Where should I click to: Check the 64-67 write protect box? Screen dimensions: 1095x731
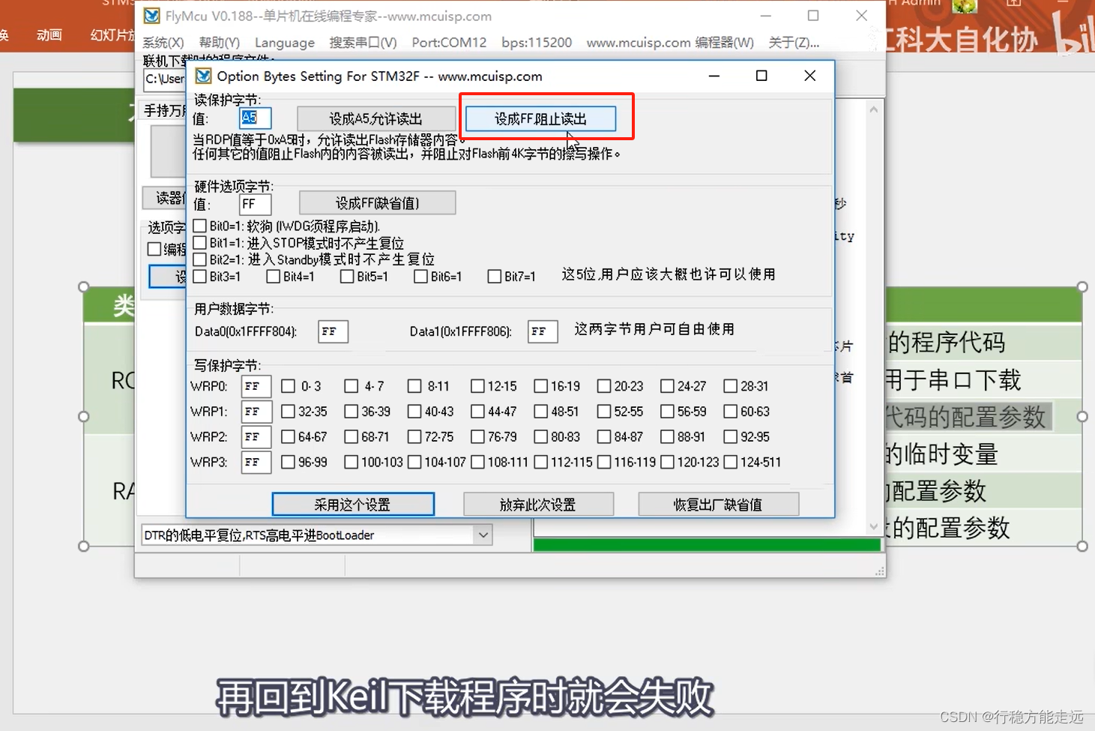(x=288, y=436)
